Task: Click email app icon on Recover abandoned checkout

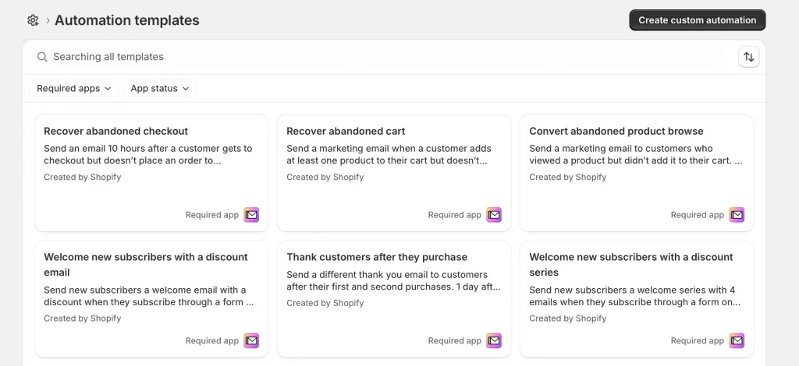Action: point(251,215)
